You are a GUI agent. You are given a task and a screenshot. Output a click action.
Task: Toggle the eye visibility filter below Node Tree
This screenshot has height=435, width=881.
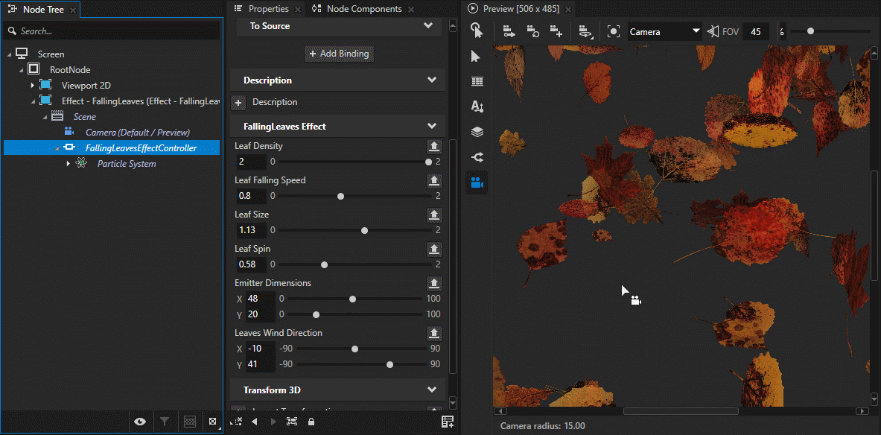(x=140, y=422)
